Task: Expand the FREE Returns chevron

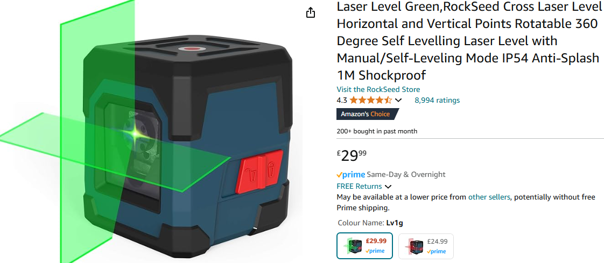Action: pos(388,187)
